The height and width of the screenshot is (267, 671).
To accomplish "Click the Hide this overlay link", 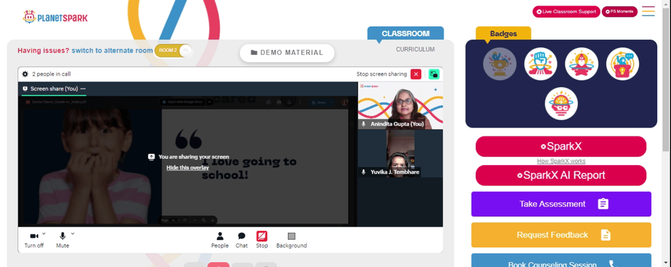I will pyautogui.click(x=187, y=168).
